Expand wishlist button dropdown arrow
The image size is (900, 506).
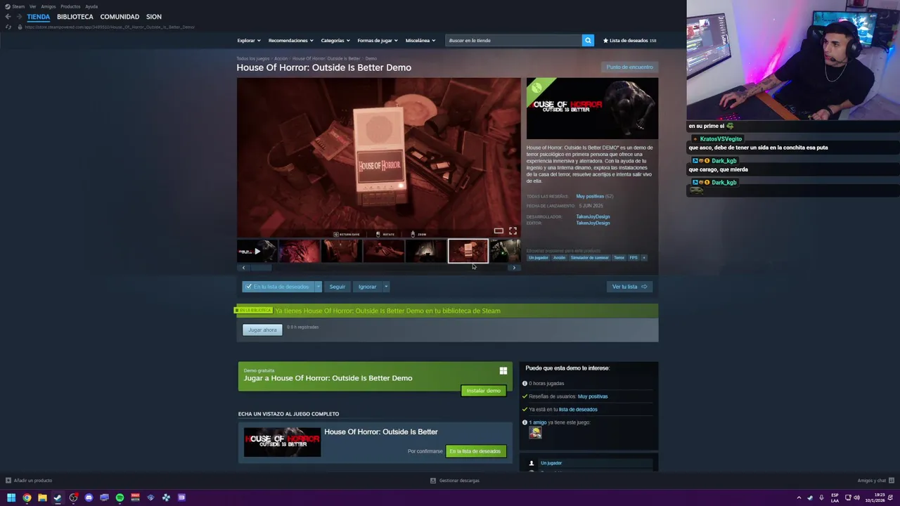[x=318, y=287]
